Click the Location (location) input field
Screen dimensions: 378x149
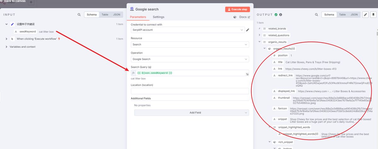pos(190,91)
